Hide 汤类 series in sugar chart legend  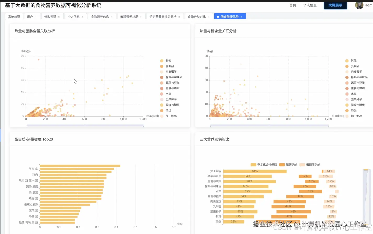pos(351,110)
